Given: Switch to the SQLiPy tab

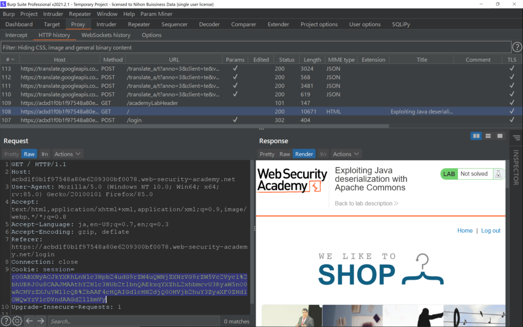Looking at the screenshot, I should click(401, 24).
